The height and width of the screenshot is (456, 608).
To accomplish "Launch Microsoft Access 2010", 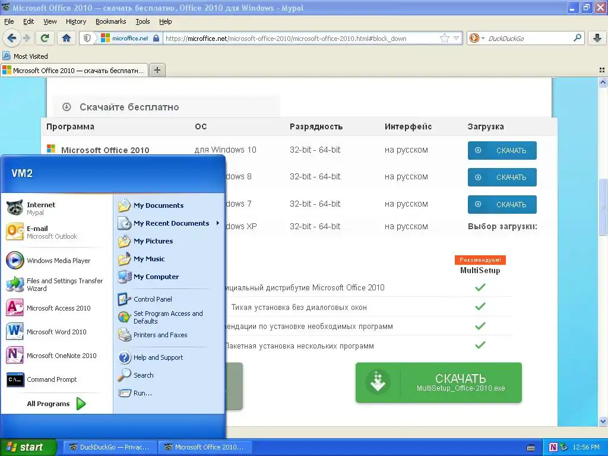I will (x=56, y=308).
